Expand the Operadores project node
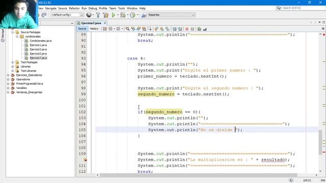 pos(8,79)
